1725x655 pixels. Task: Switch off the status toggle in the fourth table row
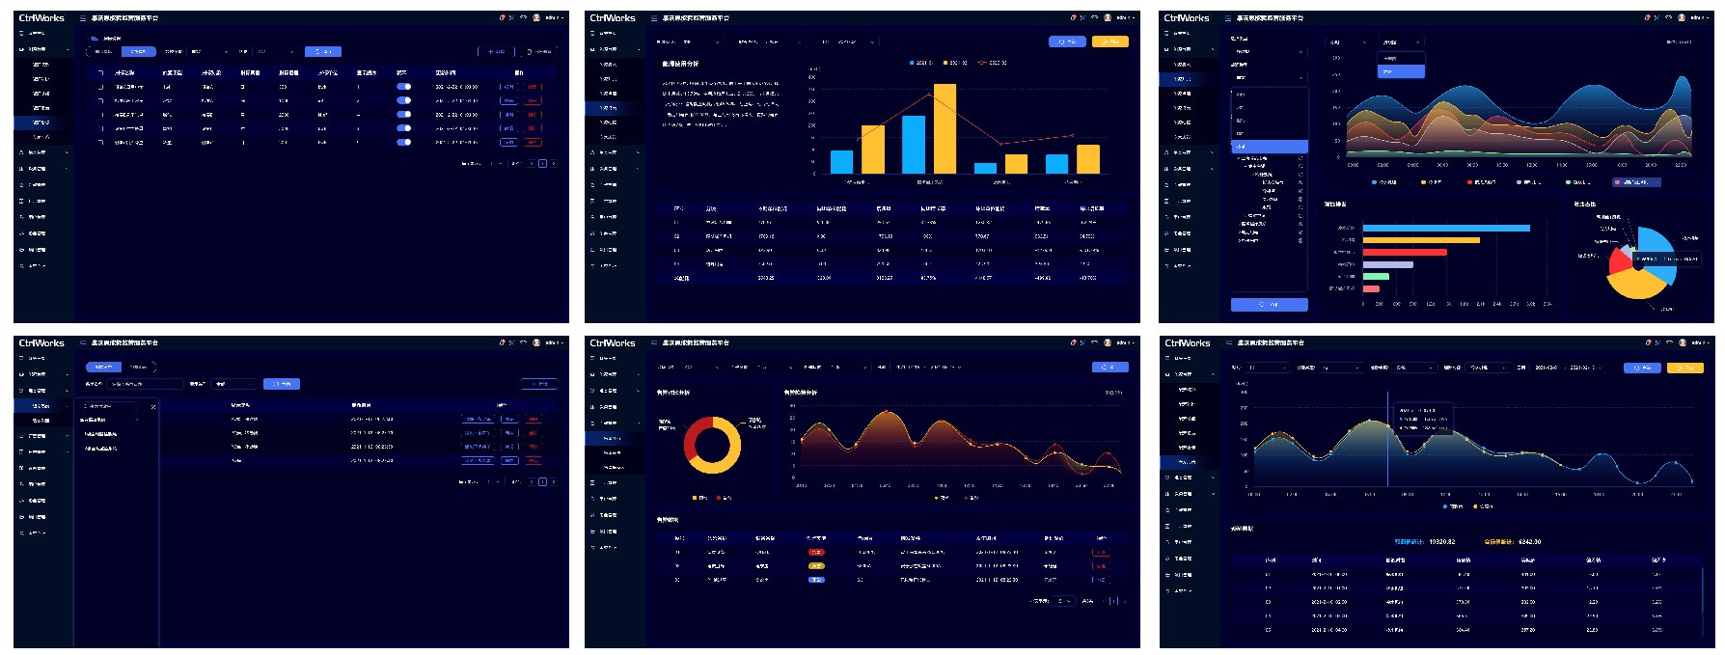pos(404,128)
